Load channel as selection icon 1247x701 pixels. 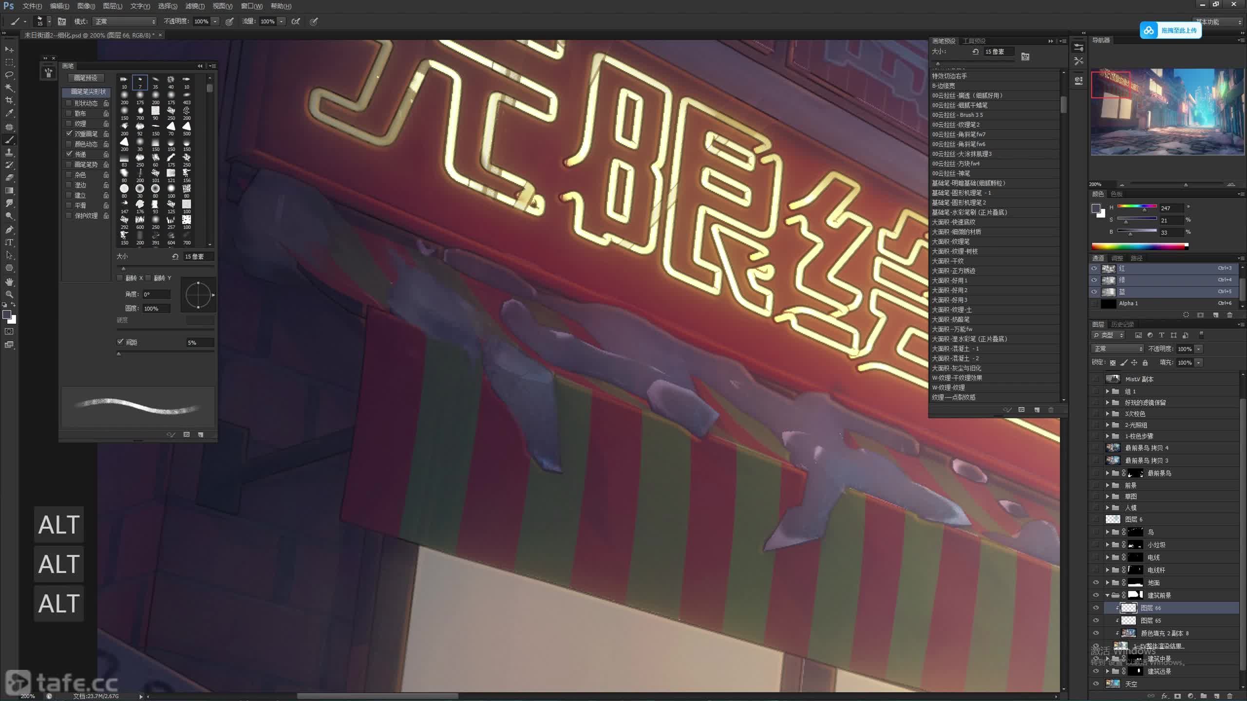tap(1186, 315)
